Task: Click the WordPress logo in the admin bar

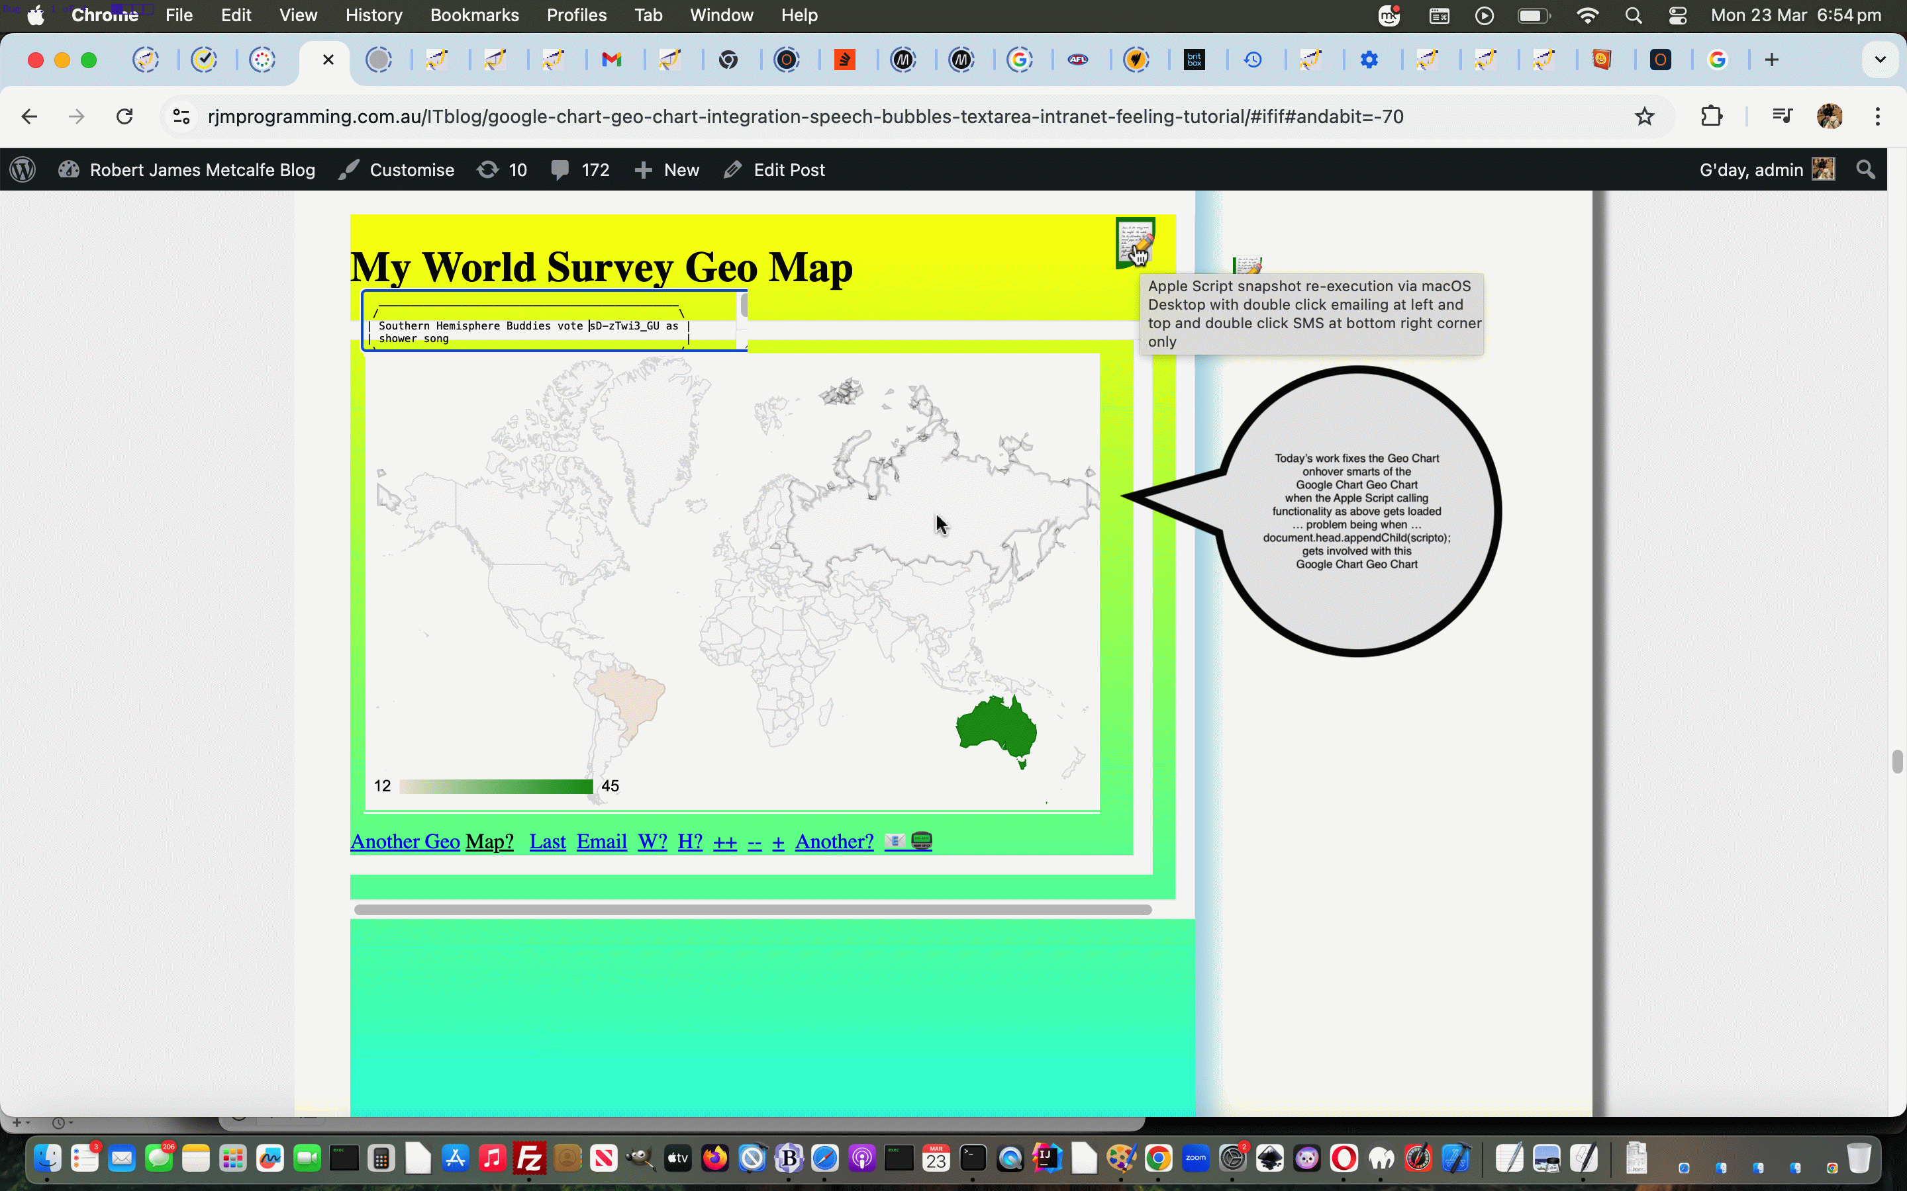Action: [x=22, y=169]
